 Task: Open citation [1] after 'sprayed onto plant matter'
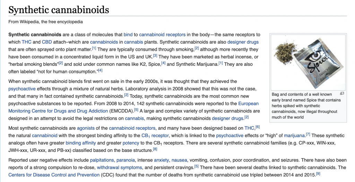[94, 48]
